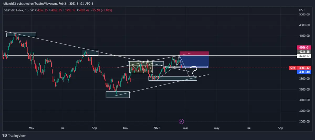The height and width of the screenshot is (140, 315).
Task: Select the downward arrow tip near support box
Action: point(189,77)
